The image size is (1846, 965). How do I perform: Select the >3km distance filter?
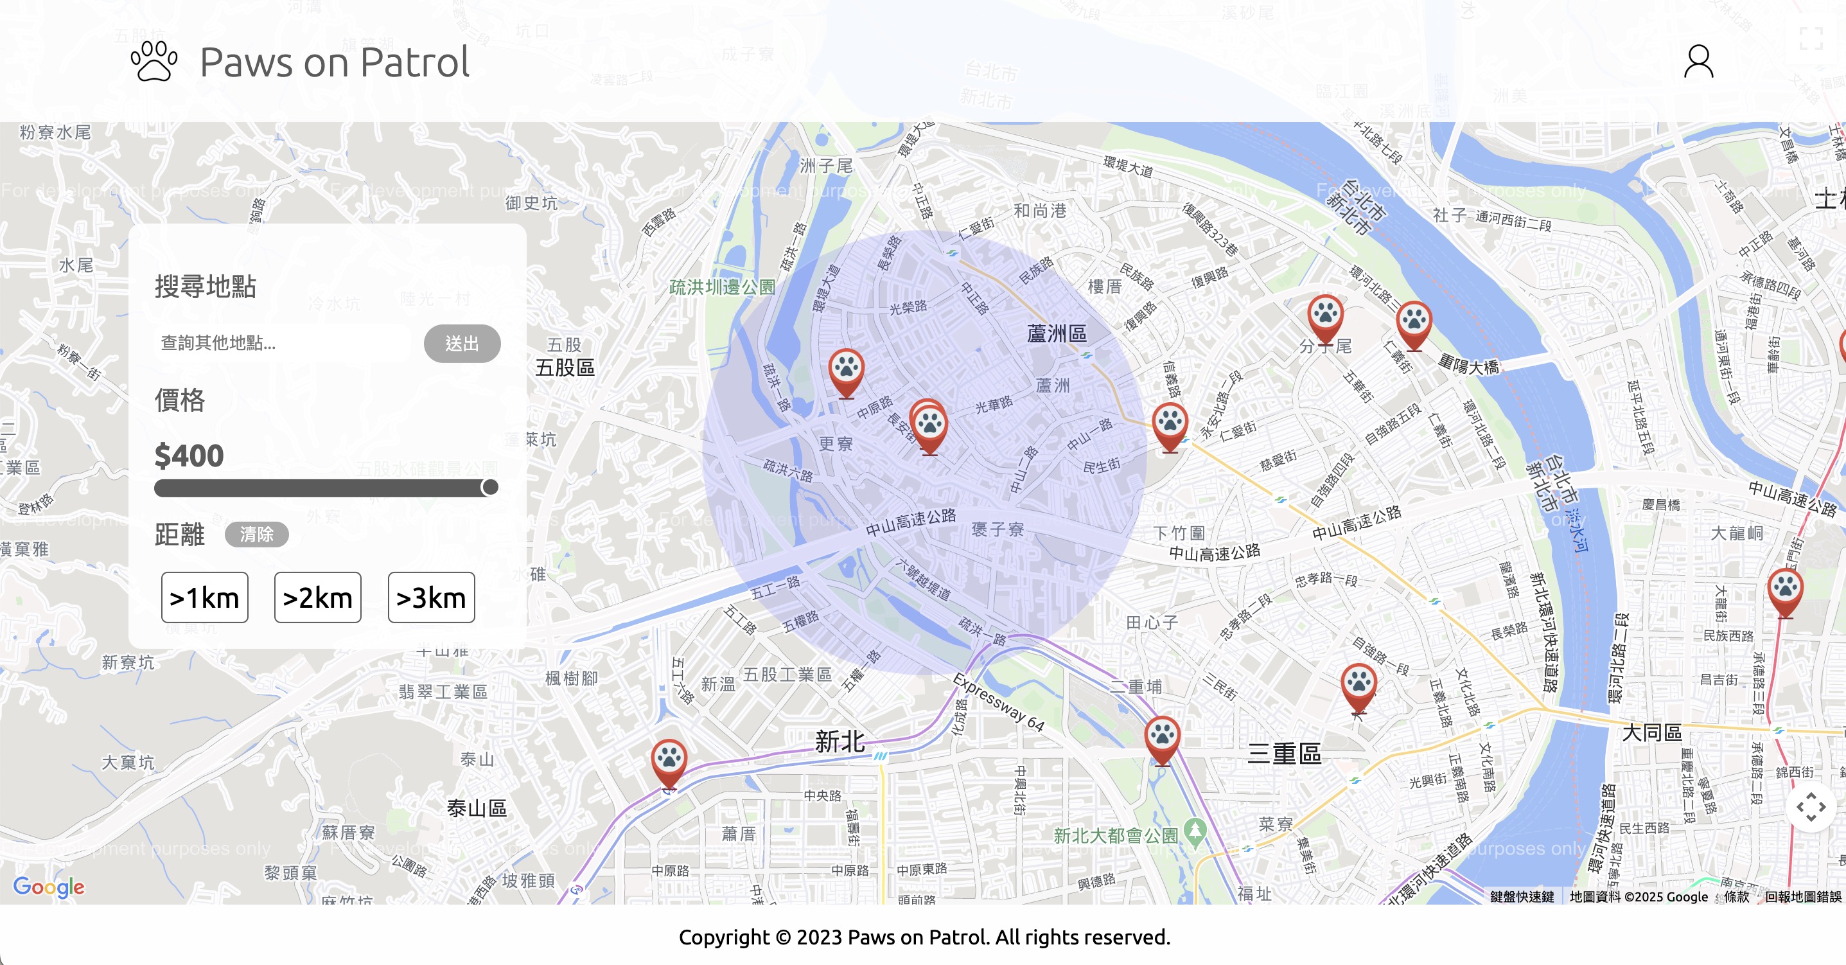pyautogui.click(x=431, y=598)
